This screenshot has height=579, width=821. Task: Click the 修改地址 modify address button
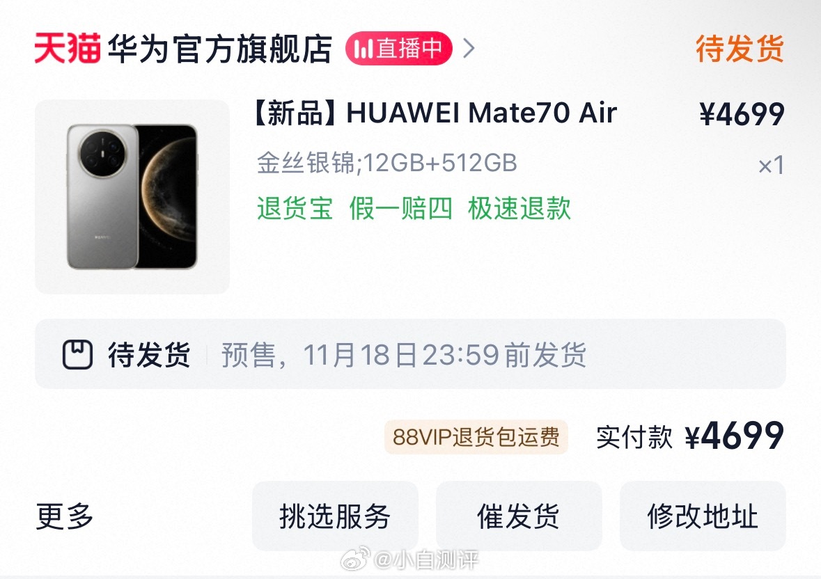(703, 516)
